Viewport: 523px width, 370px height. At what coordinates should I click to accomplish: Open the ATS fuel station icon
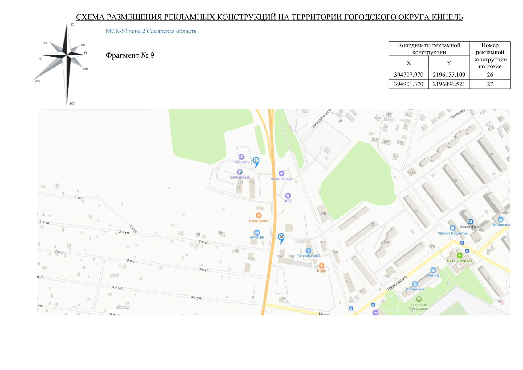pos(288,196)
